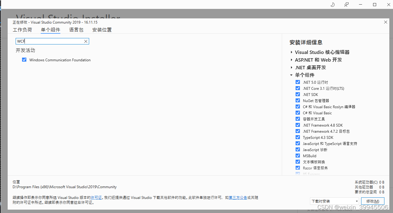393x213 pixels.
Task: Uncheck JavaScript 和 TypeScript 语言支持 checkbox
Action: [x=298, y=143]
